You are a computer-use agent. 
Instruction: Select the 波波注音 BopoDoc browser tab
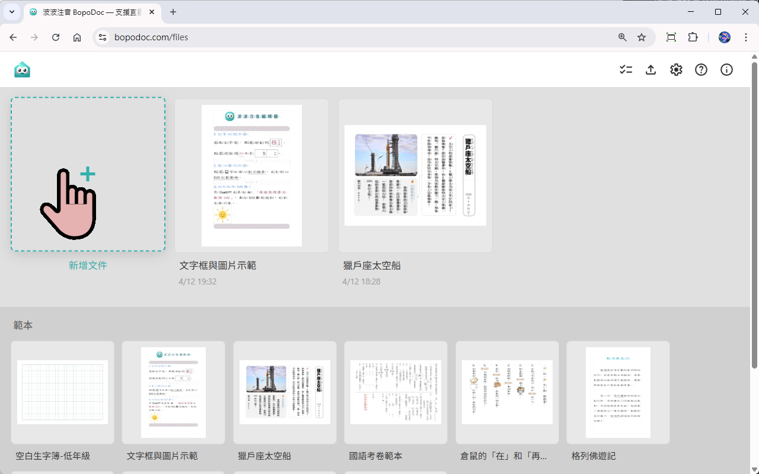coord(83,12)
